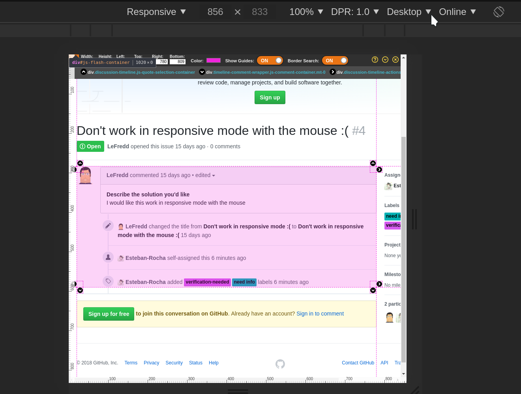Open the 100% zoom dropdown
Screen dimensions: 521x394
[x=306, y=12]
